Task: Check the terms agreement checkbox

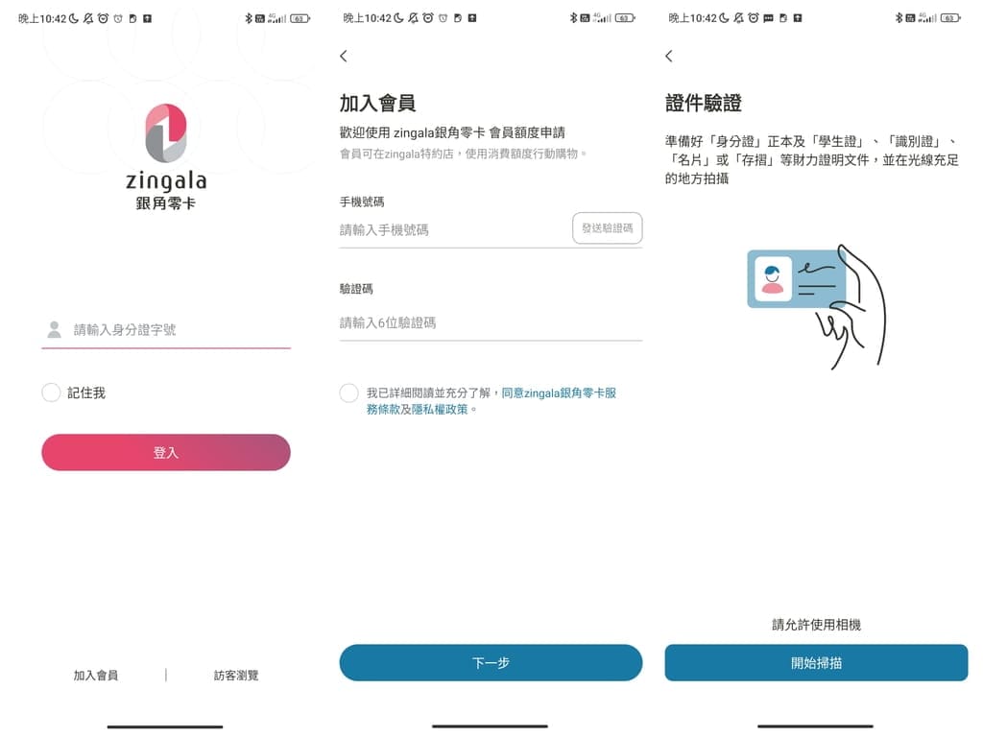Action: click(x=349, y=392)
